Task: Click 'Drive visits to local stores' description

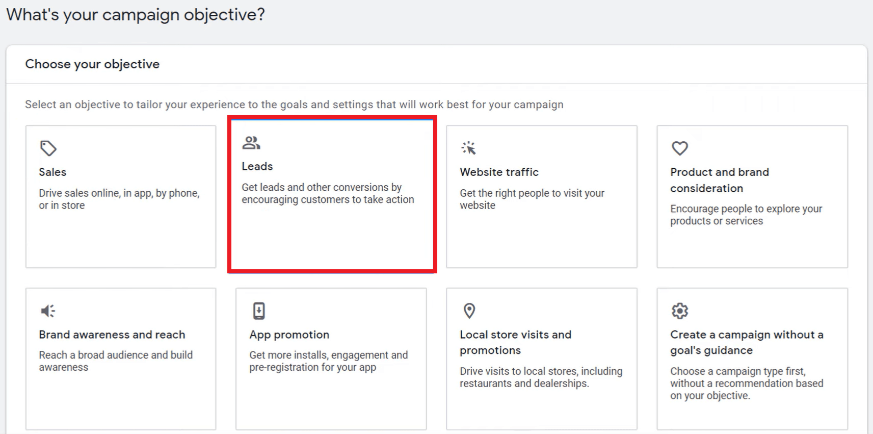Action: [541, 377]
